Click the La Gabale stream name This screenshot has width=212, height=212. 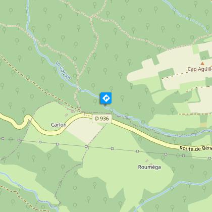tap(64, 70)
